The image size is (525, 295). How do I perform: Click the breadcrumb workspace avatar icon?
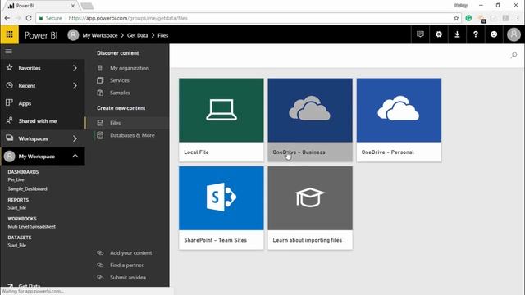tap(73, 34)
